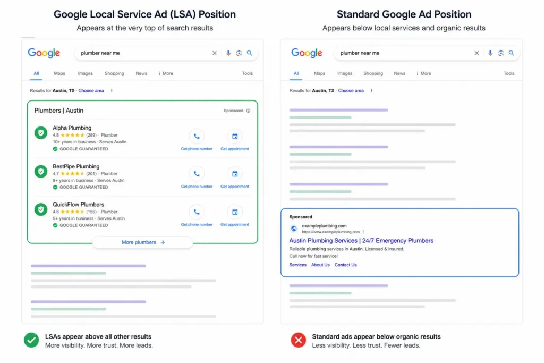The height and width of the screenshot is (363, 544).
Task: Open Austin Plumbing Services ad headline
Action: click(361, 241)
